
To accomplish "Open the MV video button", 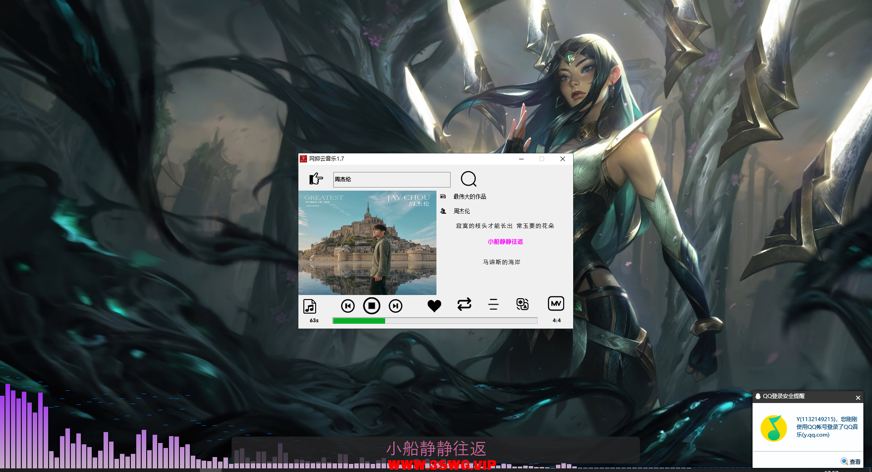I will [x=556, y=304].
